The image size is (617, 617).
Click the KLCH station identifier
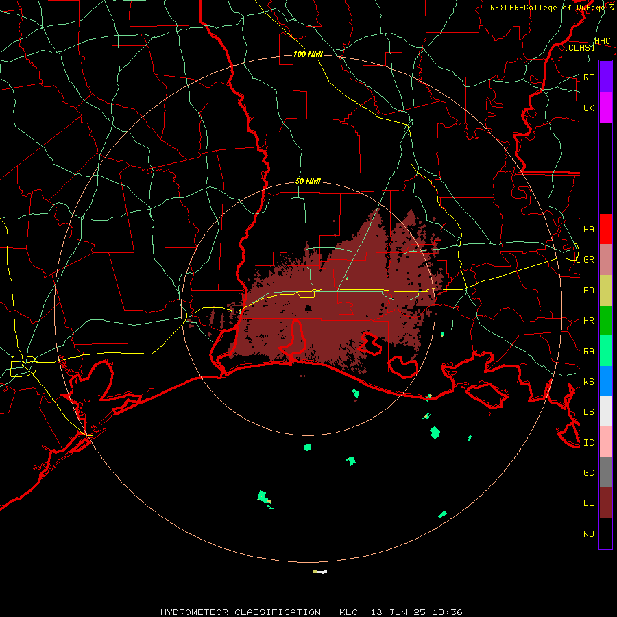tap(352, 612)
